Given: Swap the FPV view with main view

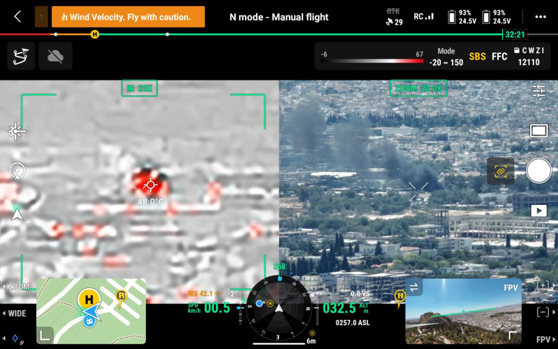Looking at the screenshot, I should tap(414, 288).
